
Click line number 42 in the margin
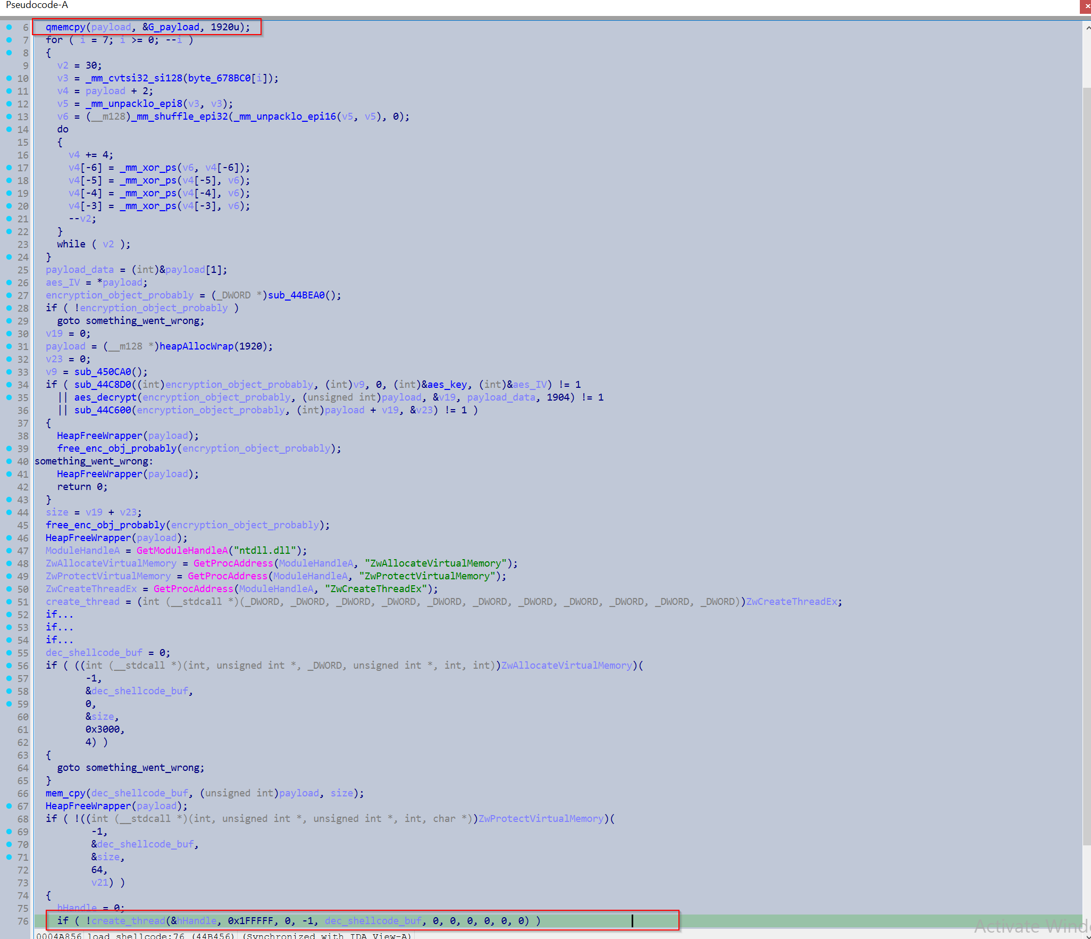pos(23,487)
